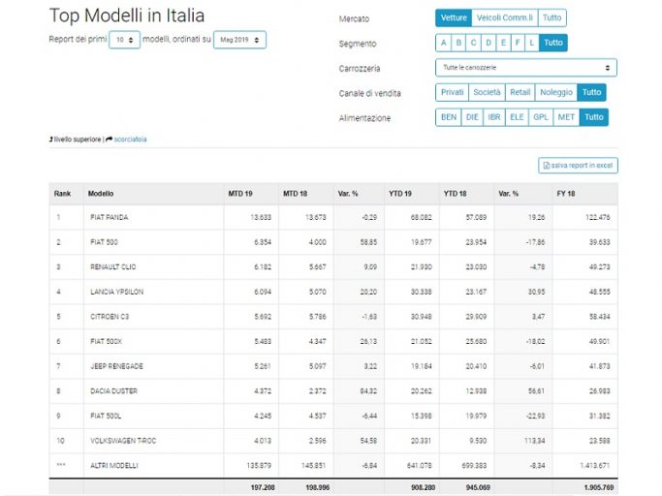Select the ALTRI MODELLI row label
662x496 pixels.
[114, 466]
